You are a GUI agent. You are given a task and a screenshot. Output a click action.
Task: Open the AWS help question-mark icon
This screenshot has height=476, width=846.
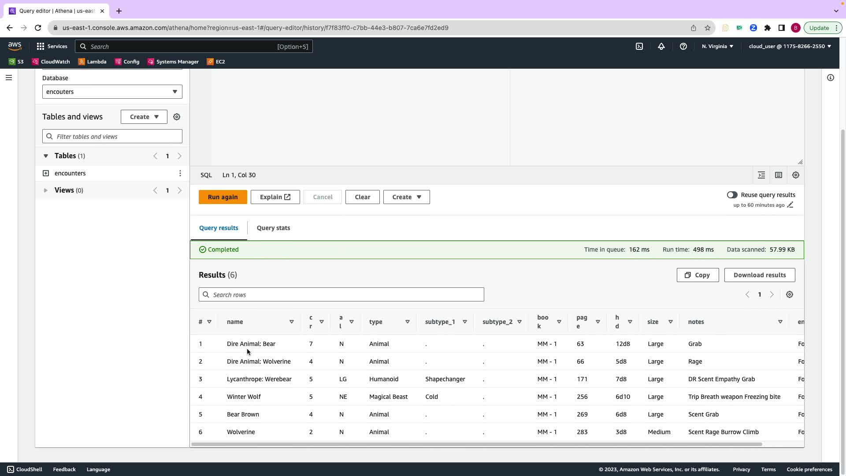tap(683, 46)
